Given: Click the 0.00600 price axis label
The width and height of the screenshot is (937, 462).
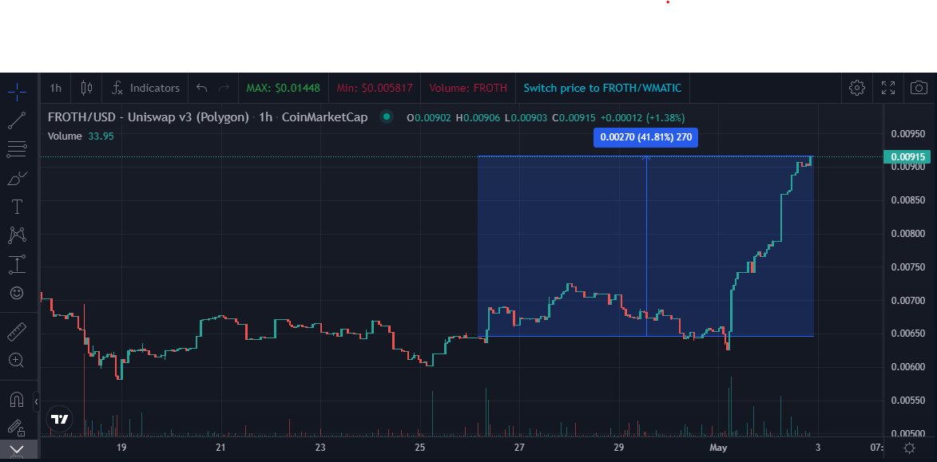Looking at the screenshot, I should (907, 366).
